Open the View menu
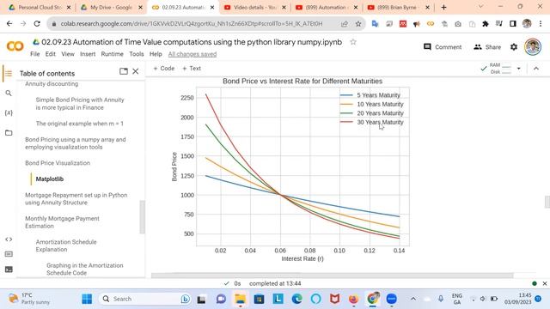550x309 pixels. (68, 54)
